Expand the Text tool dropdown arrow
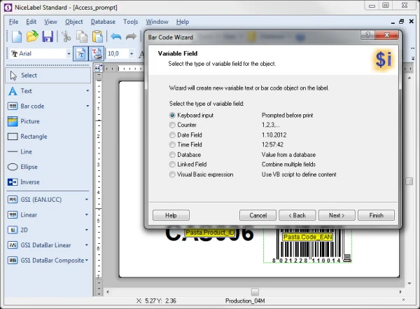Screen dimensions: 420x309 (87, 91)
